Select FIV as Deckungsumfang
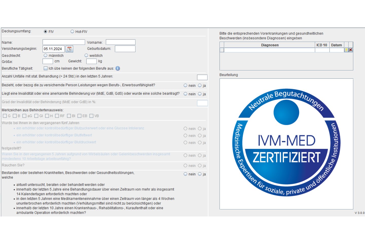The width and height of the screenshot is (365, 243). (x=45, y=32)
